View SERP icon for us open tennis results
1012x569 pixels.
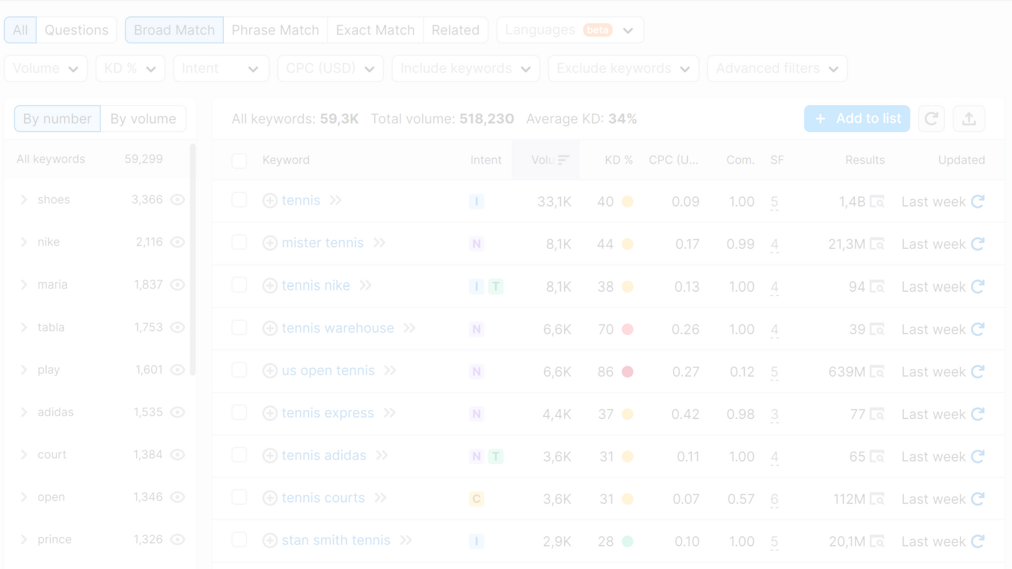tap(877, 372)
